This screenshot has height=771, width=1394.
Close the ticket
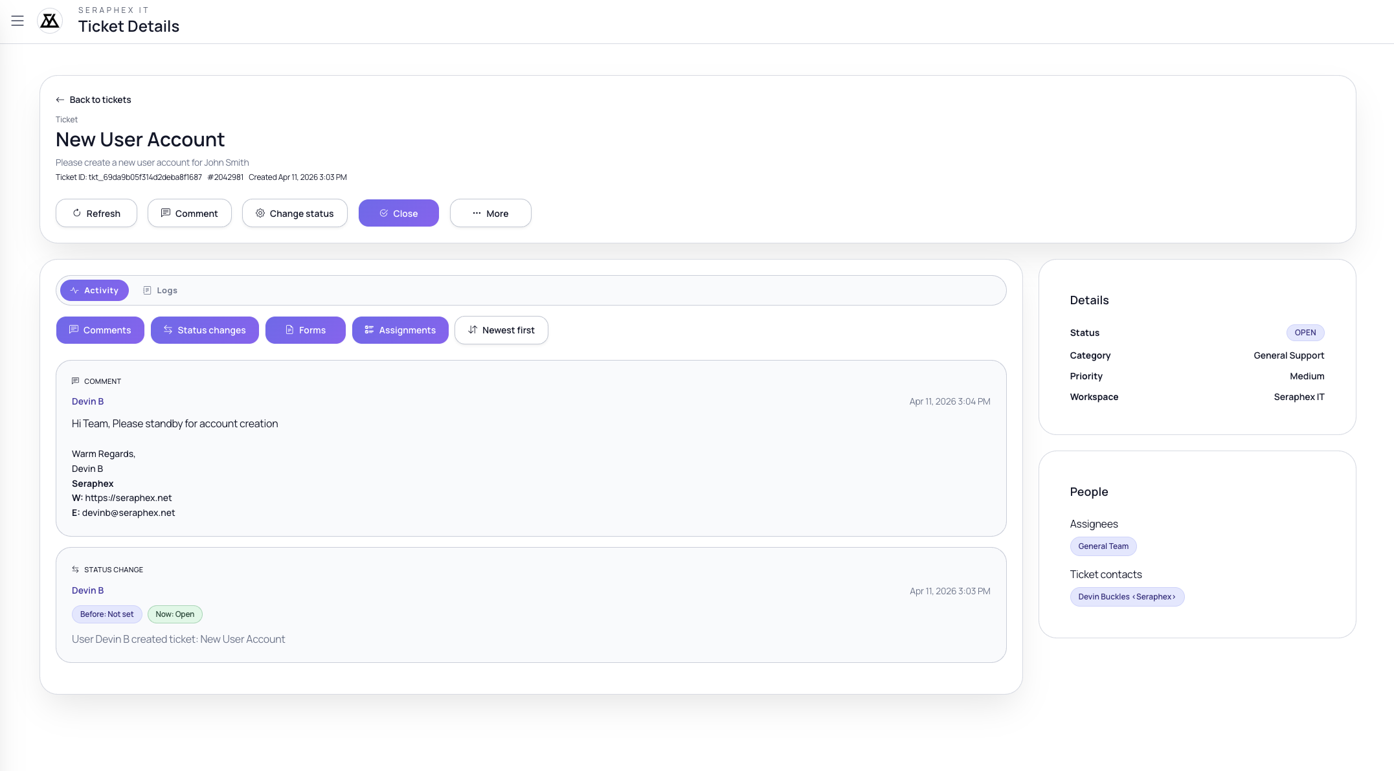(x=398, y=213)
